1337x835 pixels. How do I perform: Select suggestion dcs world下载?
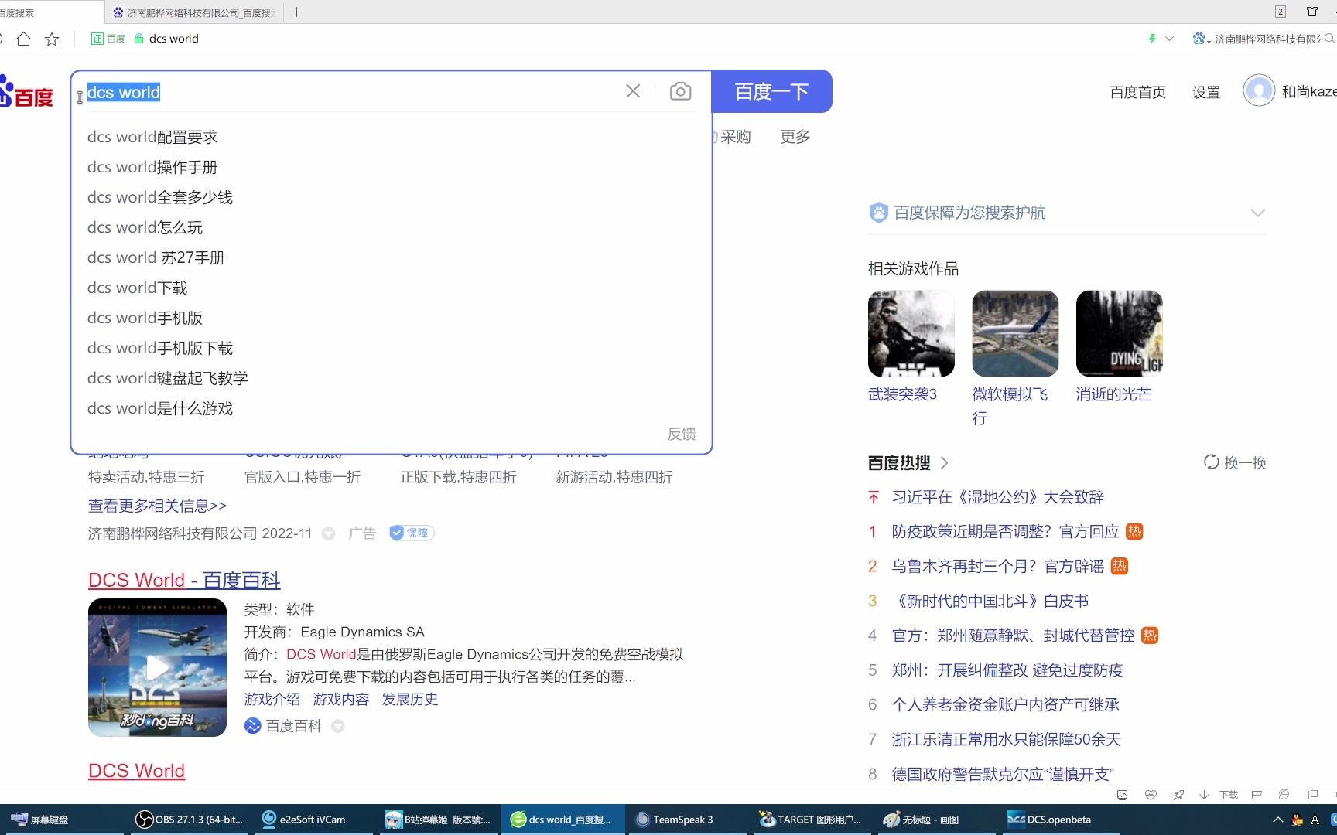pos(136,287)
